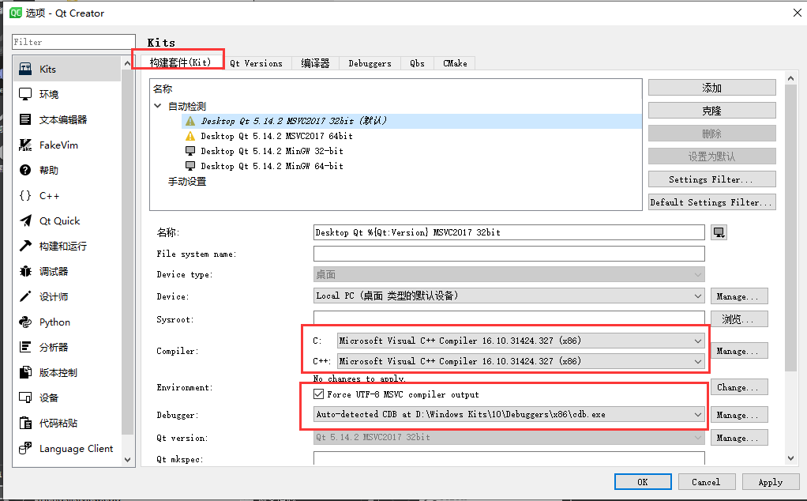Open the 版本控制 version control icon
The image size is (807, 501).
pyautogui.click(x=25, y=372)
